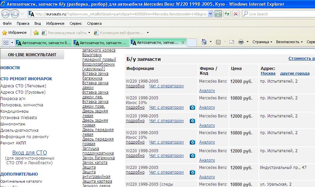Open Адреса СТО (Легковые)
The image size is (315, 187).
point(23,86)
